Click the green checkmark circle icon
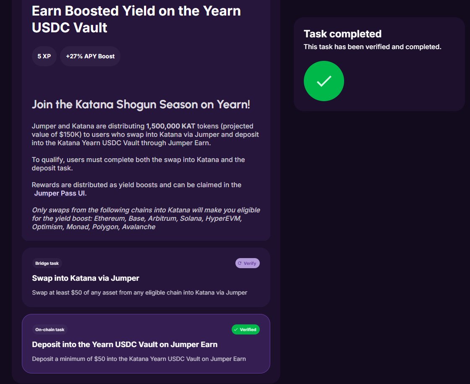Viewport: 470px width, 384px height. (x=324, y=81)
